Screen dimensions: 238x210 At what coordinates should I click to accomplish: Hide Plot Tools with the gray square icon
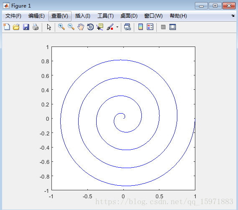point(163,27)
